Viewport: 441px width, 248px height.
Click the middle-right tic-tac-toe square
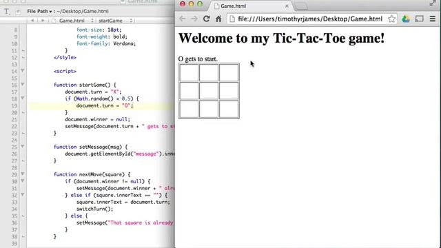[x=229, y=90]
